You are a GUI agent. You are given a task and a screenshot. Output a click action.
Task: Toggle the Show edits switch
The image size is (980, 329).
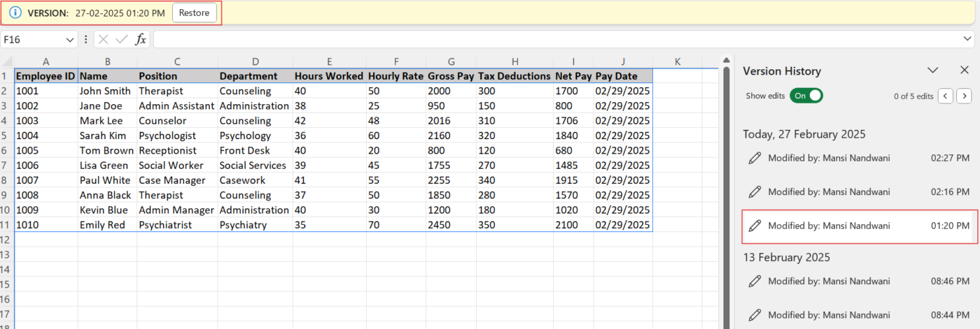click(x=806, y=96)
